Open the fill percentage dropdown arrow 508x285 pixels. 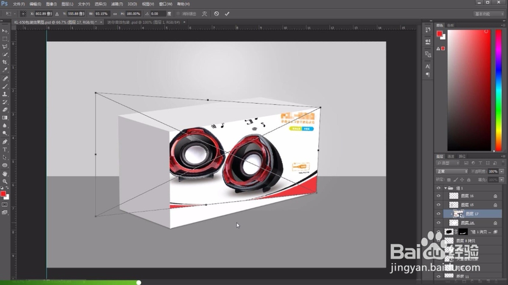coord(501,179)
